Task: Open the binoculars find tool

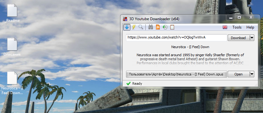Action: [x=151, y=27]
